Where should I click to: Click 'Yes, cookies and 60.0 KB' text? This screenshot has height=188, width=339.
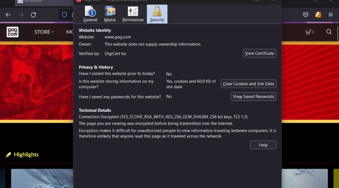tap(191, 84)
